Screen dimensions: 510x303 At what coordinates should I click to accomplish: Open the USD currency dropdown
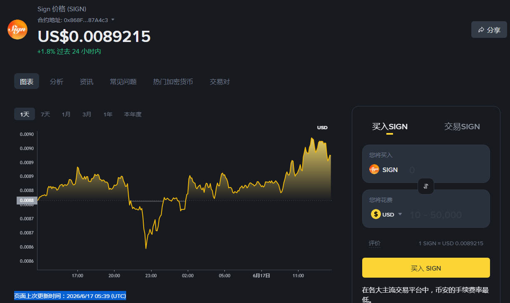click(x=400, y=214)
